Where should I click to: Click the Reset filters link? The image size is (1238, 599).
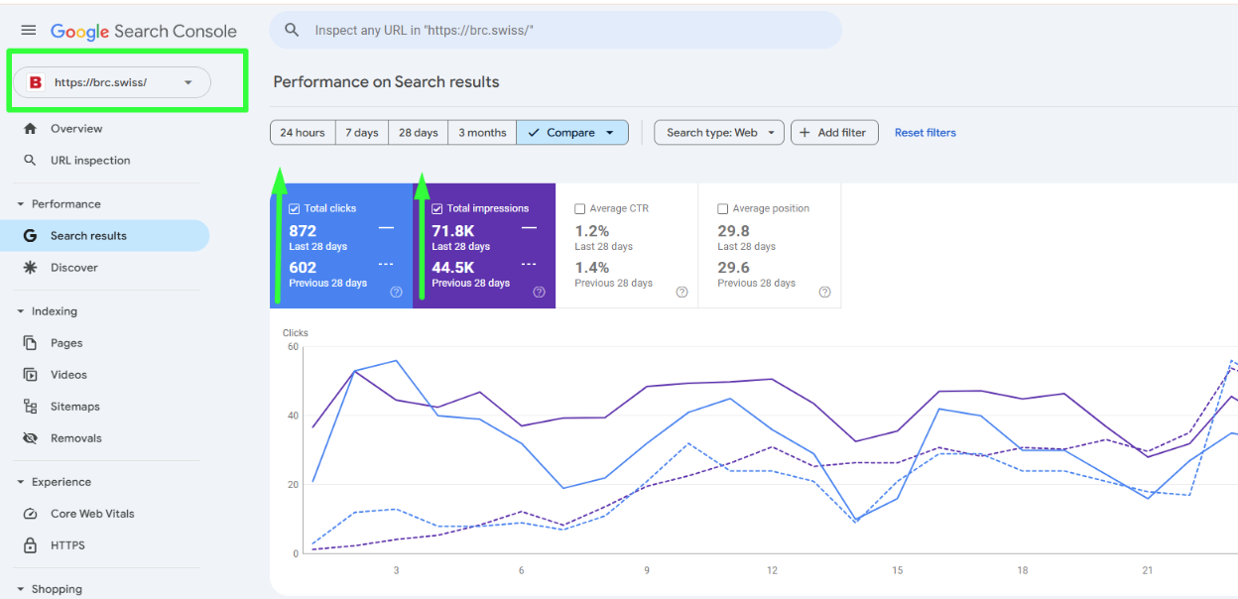point(925,133)
